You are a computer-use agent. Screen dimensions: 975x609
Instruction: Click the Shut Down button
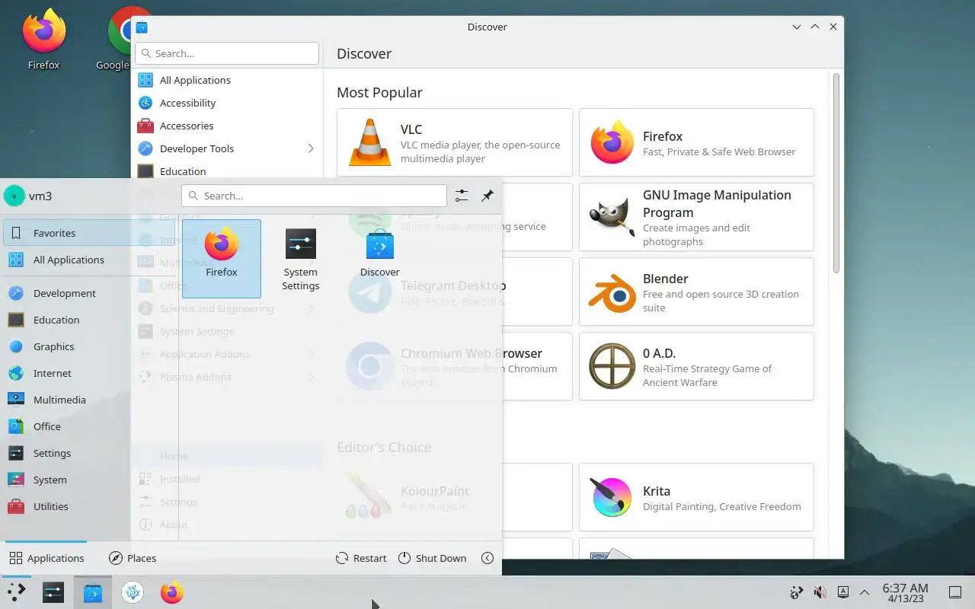(432, 558)
